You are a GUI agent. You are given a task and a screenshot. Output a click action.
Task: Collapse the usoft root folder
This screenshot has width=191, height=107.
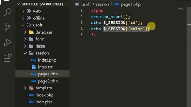click(x=23, y=25)
